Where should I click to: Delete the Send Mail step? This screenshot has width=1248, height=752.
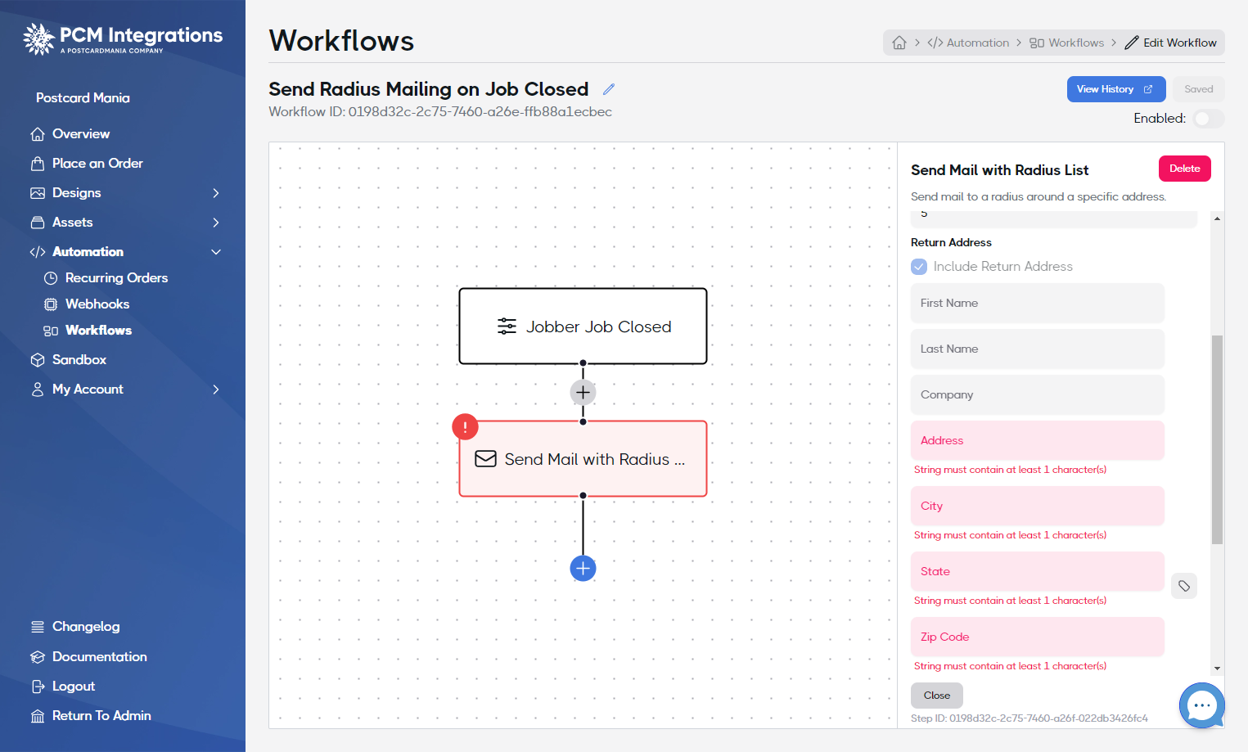tap(1184, 169)
